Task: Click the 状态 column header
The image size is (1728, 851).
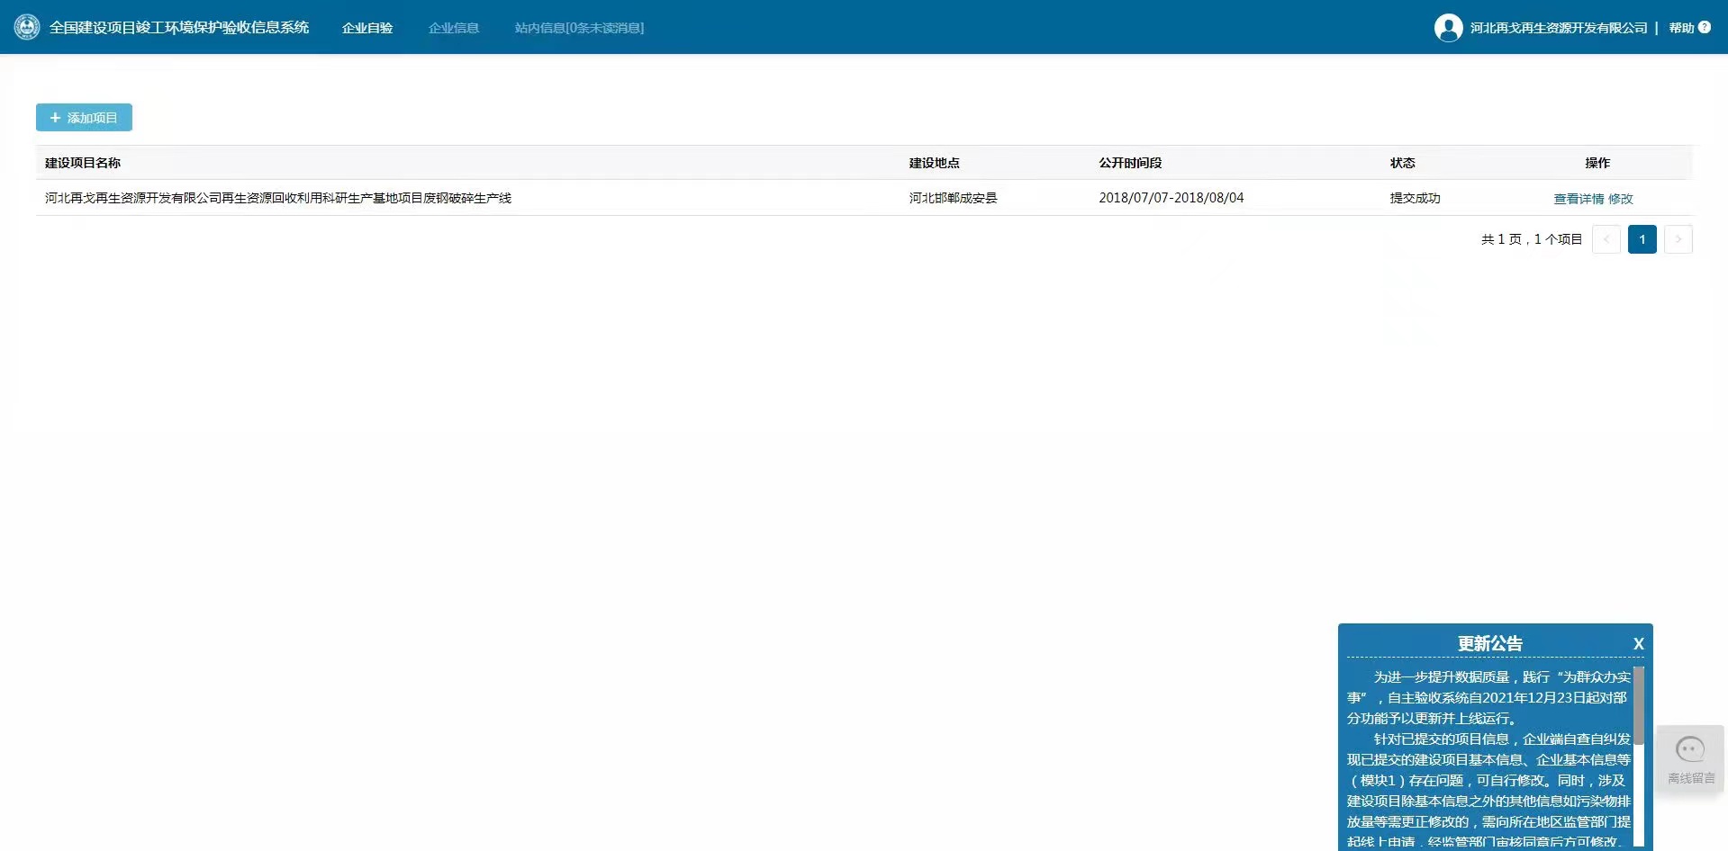Action: click(1402, 163)
